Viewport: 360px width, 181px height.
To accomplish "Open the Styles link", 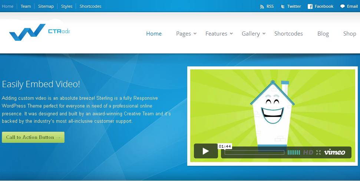I will [x=67, y=6].
